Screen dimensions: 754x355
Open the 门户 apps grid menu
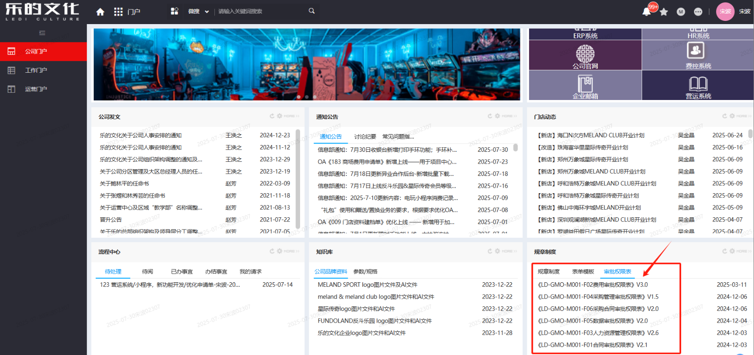pos(118,12)
